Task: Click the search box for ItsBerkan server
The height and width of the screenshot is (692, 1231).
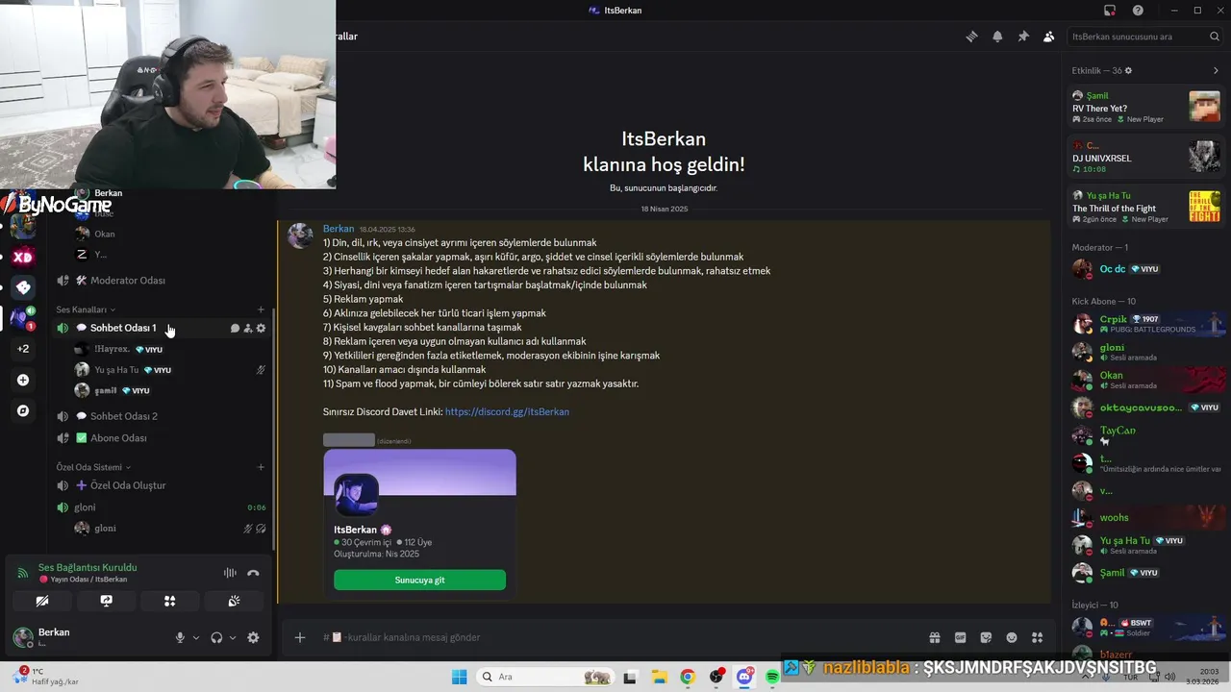Action: (1145, 37)
